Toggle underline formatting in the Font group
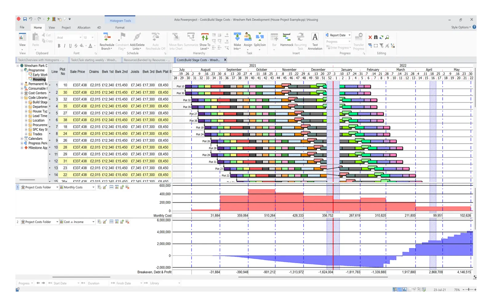This screenshot has height=307, width=492. tap(70, 46)
